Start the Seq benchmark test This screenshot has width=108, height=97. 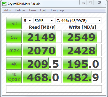[x=14, y=37]
